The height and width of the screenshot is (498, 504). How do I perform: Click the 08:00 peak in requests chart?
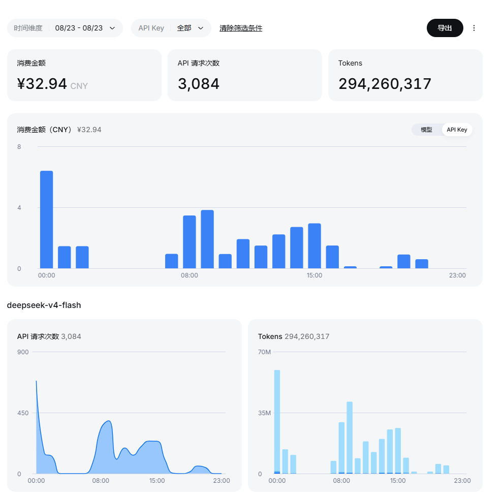(x=109, y=421)
